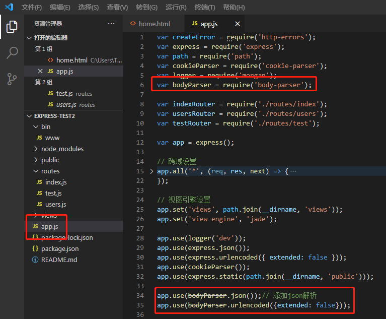Image resolution: width=386 pixels, height=319 pixels.
Task: Click the 资源管理器 panel title
Action: (48, 24)
